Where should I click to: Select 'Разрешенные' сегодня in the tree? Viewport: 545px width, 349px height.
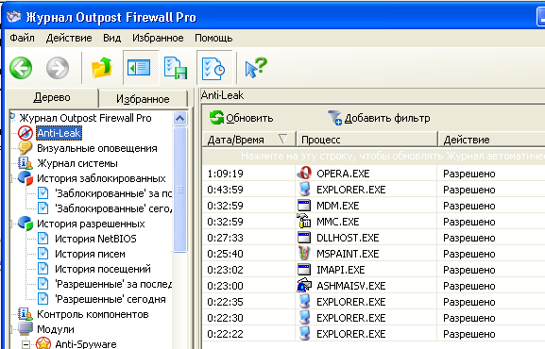coord(111,299)
